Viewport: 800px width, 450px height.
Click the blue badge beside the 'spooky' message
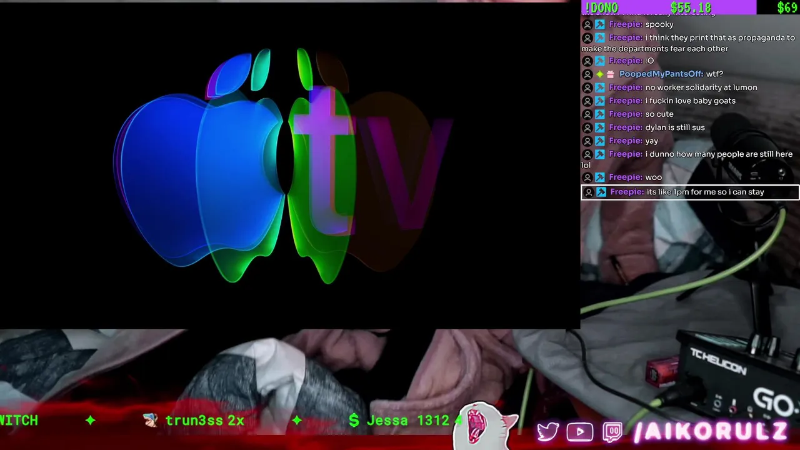click(x=600, y=24)
